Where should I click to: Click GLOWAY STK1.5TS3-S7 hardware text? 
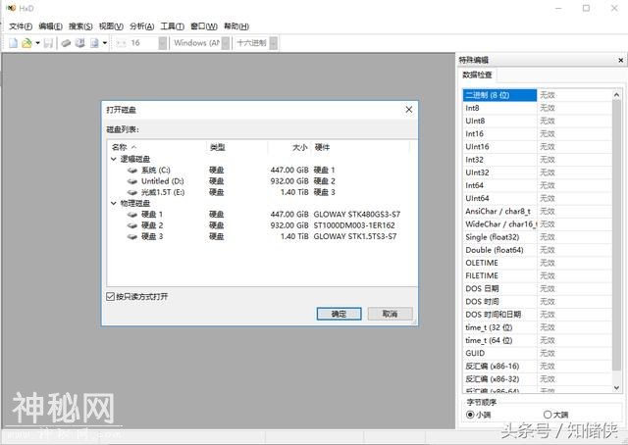click(x=355, y=236)
